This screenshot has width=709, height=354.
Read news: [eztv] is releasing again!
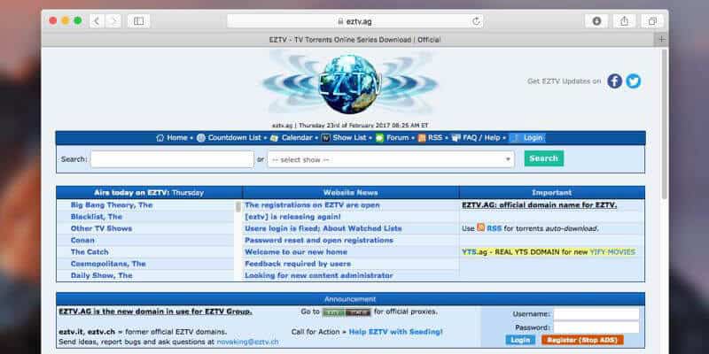[292, 217]
